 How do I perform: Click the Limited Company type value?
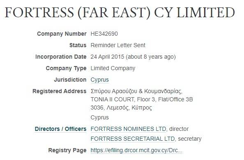tap(113, 68)
